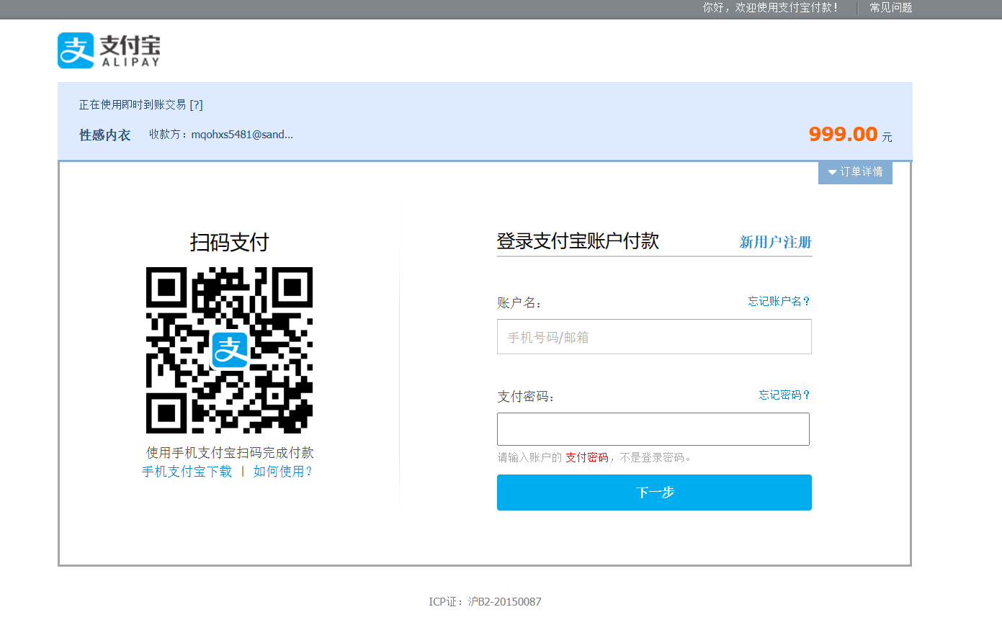Click the 999.00 payment amount
This screenshot has height=625, width=1002.
(x=843, y=134)
